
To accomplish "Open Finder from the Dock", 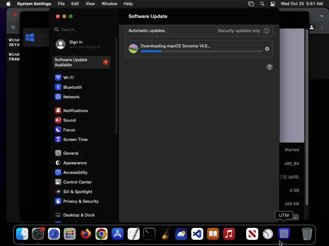I will point(22,234).
